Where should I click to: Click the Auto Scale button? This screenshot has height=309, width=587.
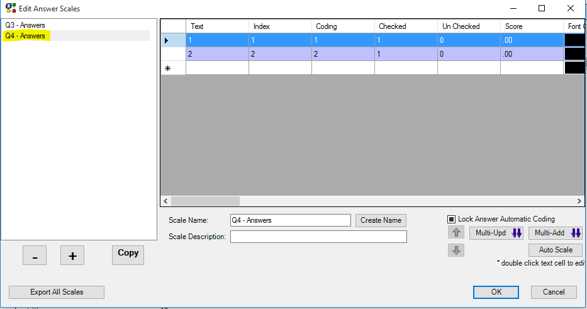[x=556, y=250]
